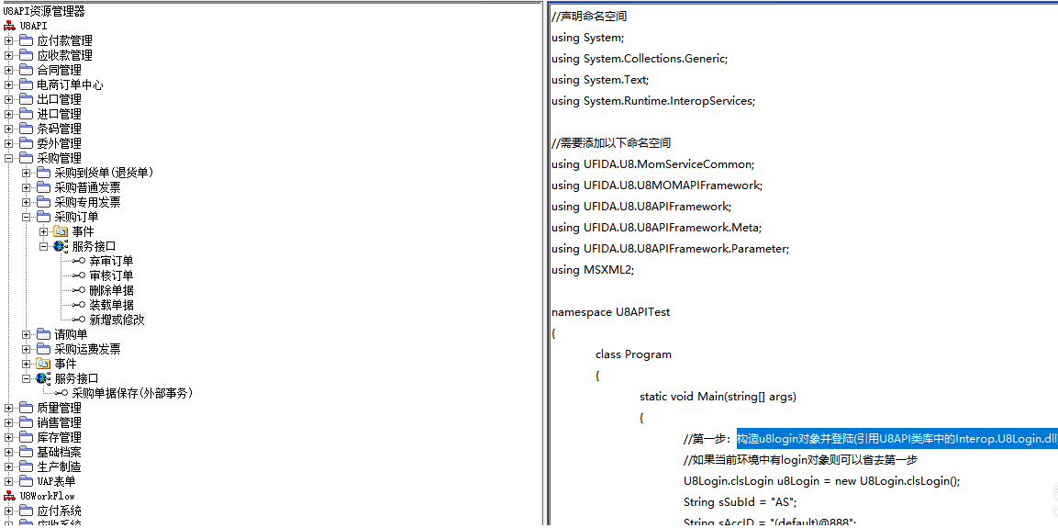Viewport: 1058px width, 528px height.
Task: Click the '//声明命名空间' comment line
Action: tap(589, 17)
